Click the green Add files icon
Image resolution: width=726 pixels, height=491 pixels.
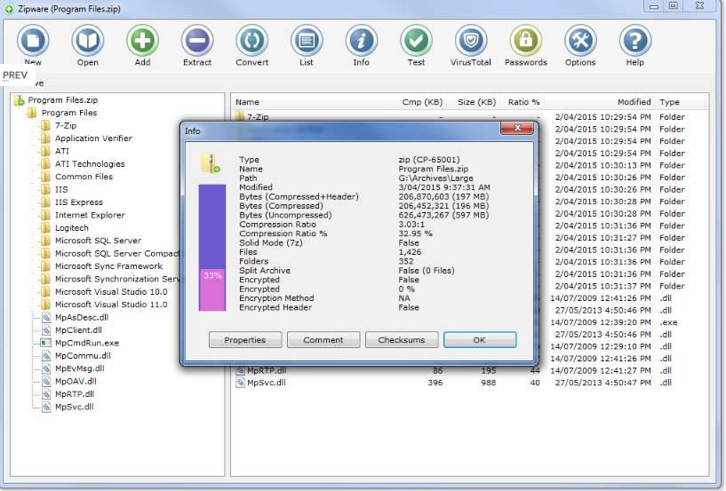[x=142, y=41]
